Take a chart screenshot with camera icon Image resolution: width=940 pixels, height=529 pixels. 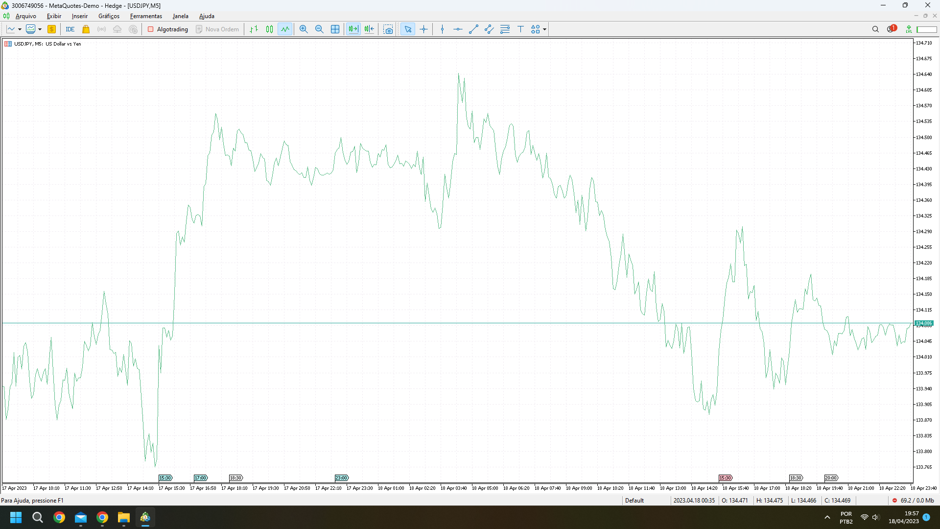pos(388,29)
